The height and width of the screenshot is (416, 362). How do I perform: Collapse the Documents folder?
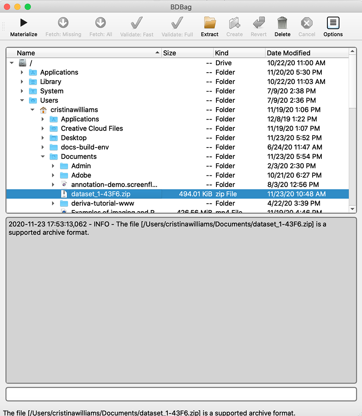[x=43, y=156]
